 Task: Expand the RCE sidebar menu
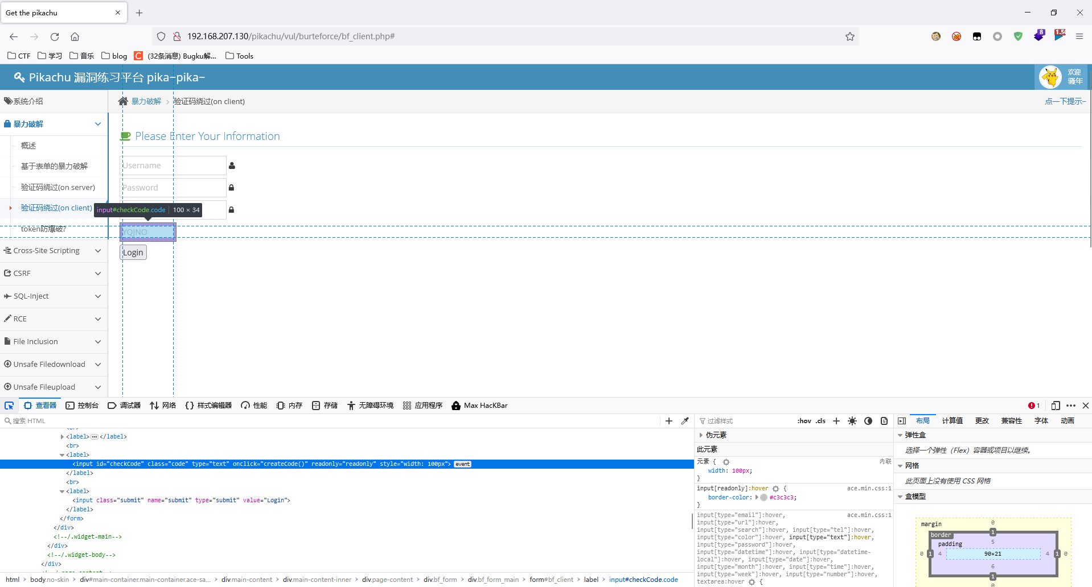54,319
